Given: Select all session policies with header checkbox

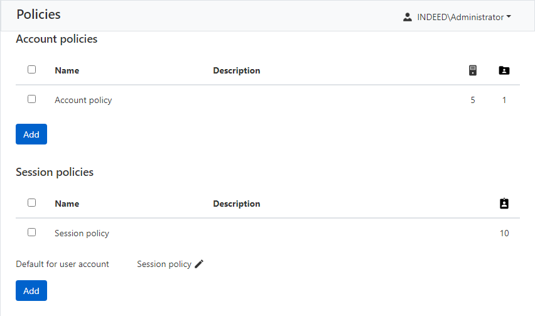Looking at the screenshot, I should [32, 203].
